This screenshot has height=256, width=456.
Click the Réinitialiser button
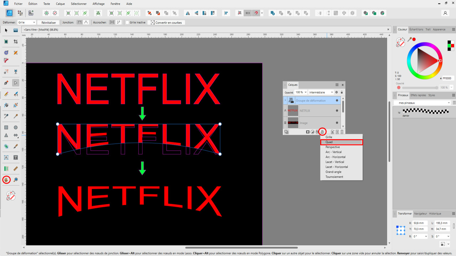[49, 22]
